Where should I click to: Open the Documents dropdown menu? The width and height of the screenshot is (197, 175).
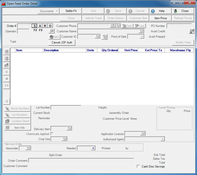49,11
